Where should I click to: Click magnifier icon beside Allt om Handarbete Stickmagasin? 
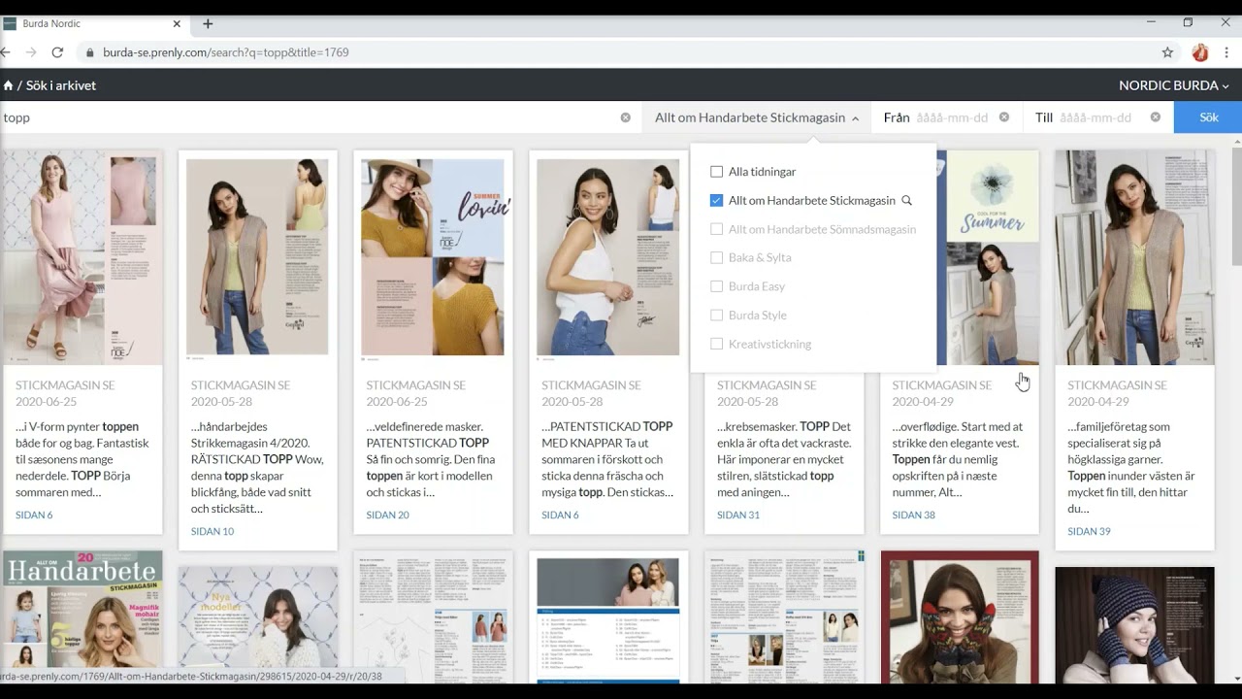[x=907, y=200]
